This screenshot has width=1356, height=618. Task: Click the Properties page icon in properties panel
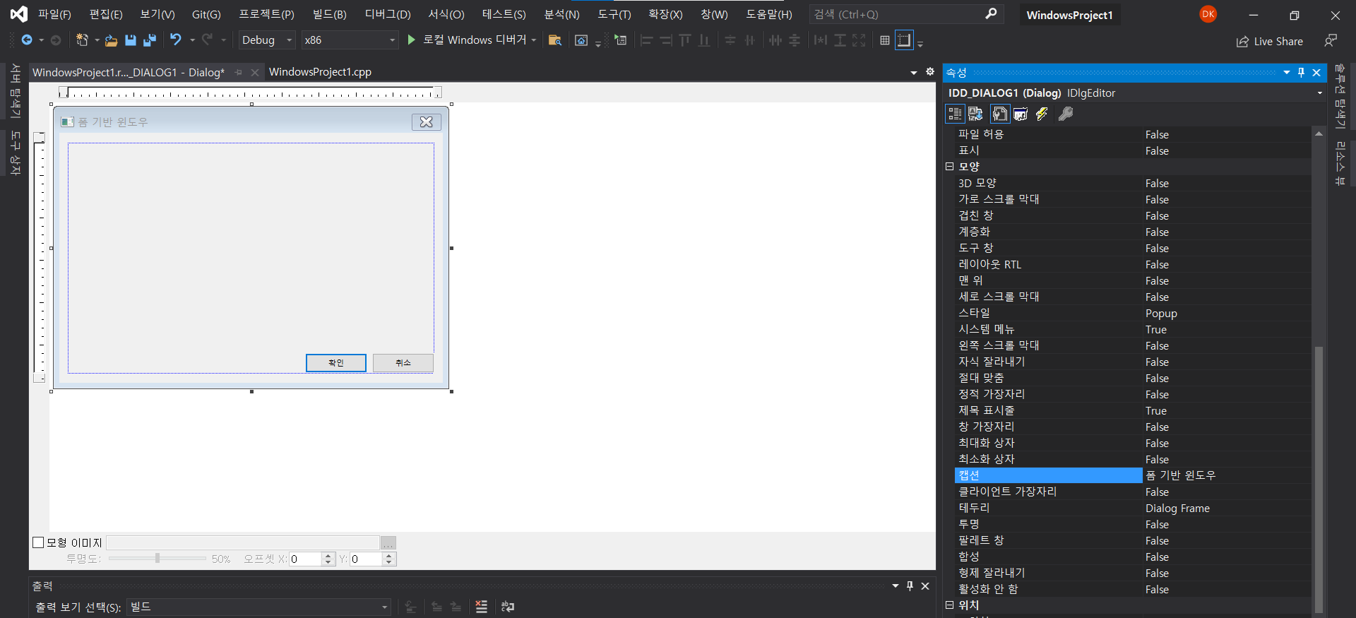coord(999,114)
